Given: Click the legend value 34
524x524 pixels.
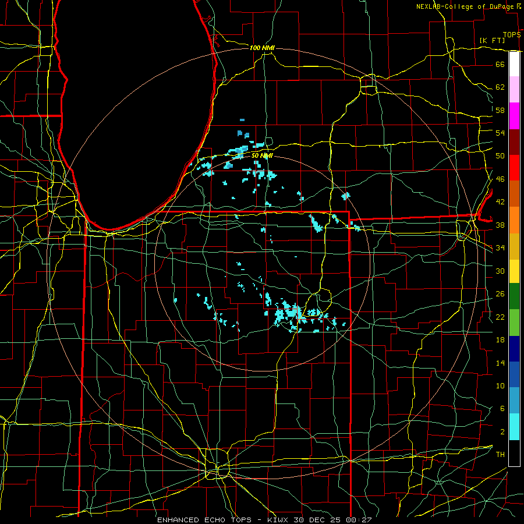Looking at the screenshot, I should click(500, 248).
